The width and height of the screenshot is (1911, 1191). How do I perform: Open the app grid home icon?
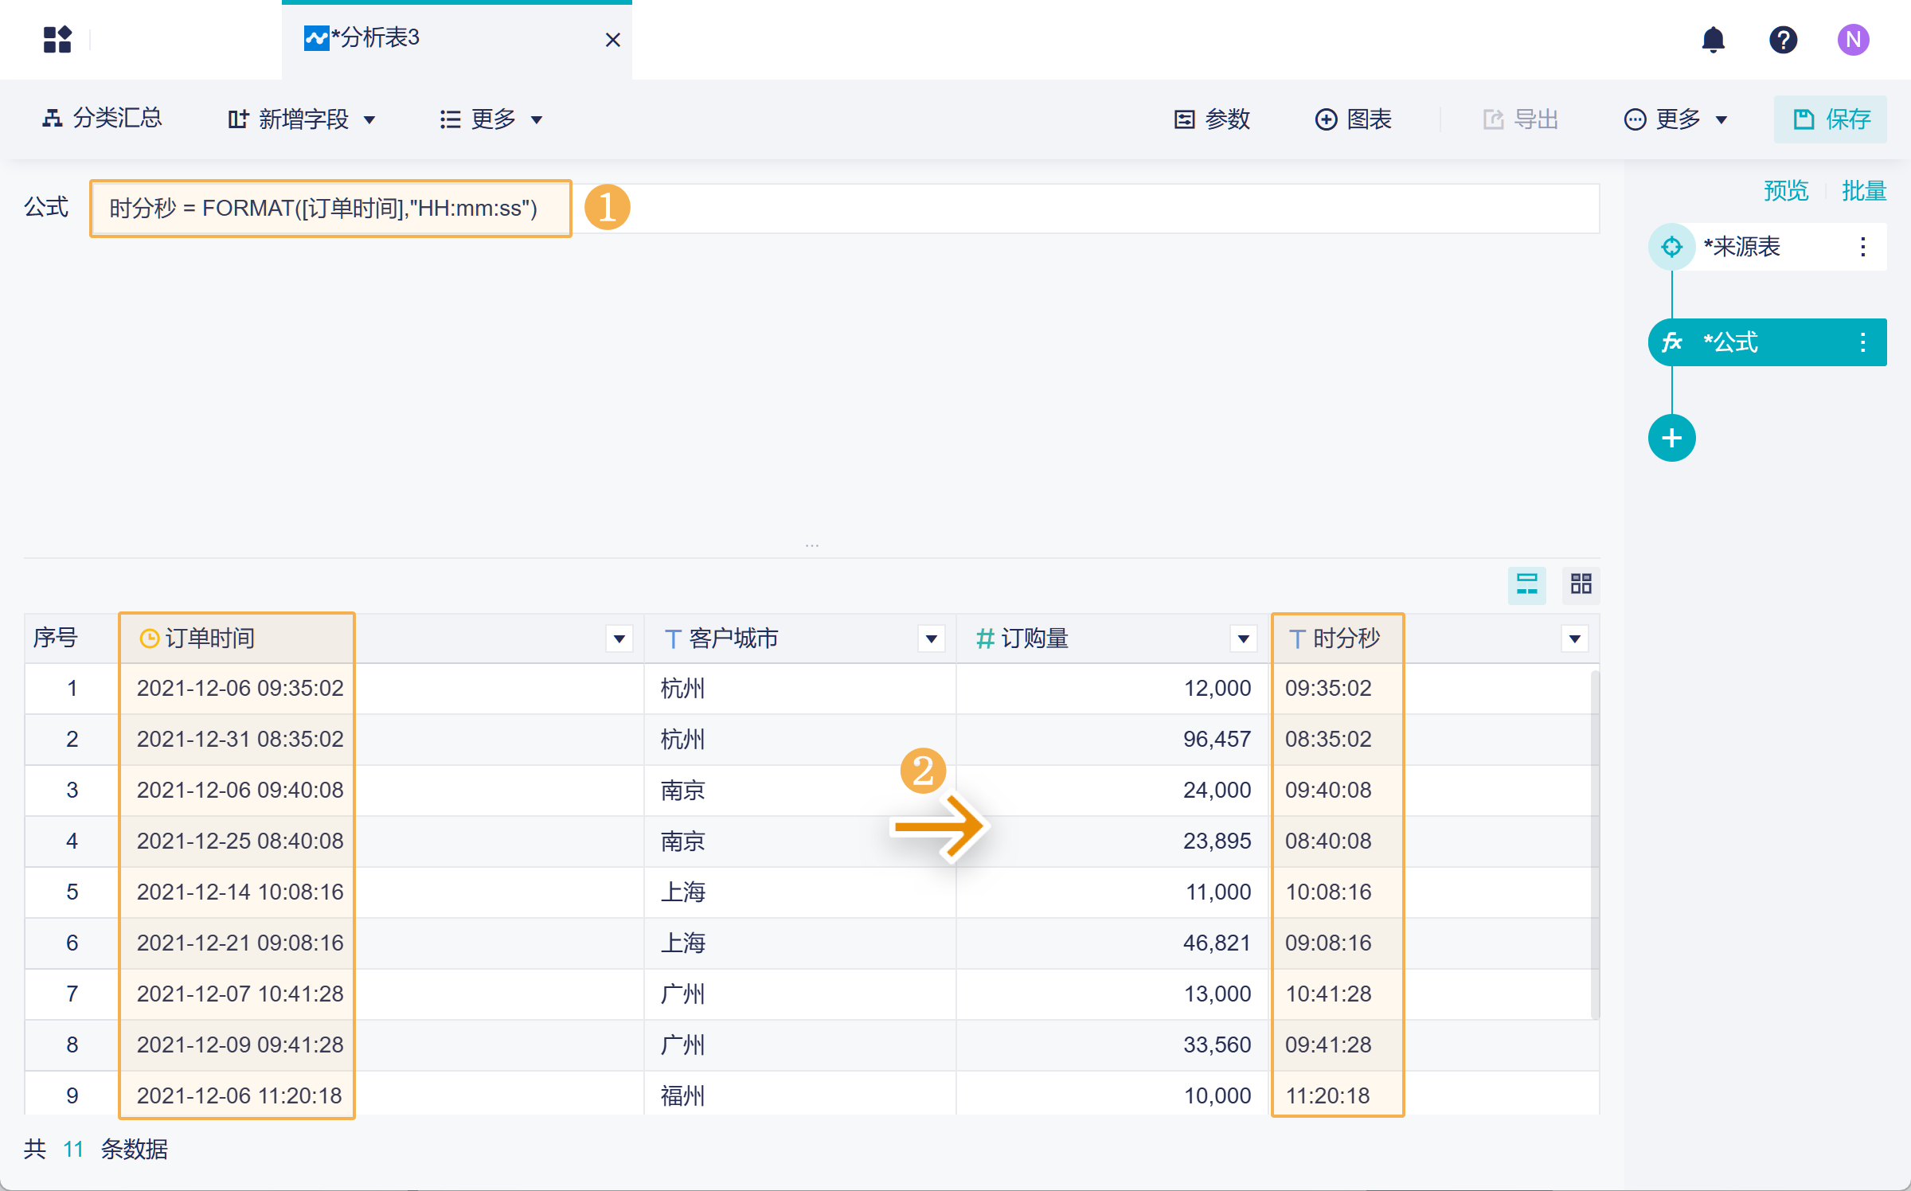[x=57, y=39]
